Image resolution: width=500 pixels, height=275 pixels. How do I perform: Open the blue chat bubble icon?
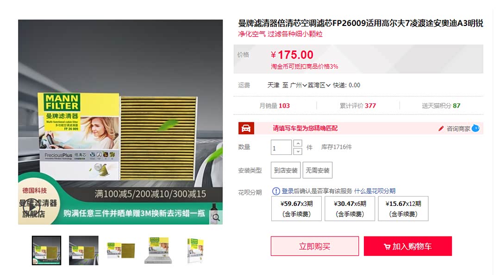coord(475,128)
